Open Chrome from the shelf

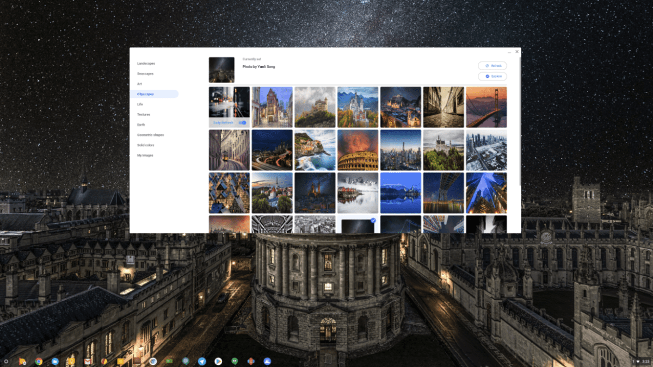tap(38, 361)
